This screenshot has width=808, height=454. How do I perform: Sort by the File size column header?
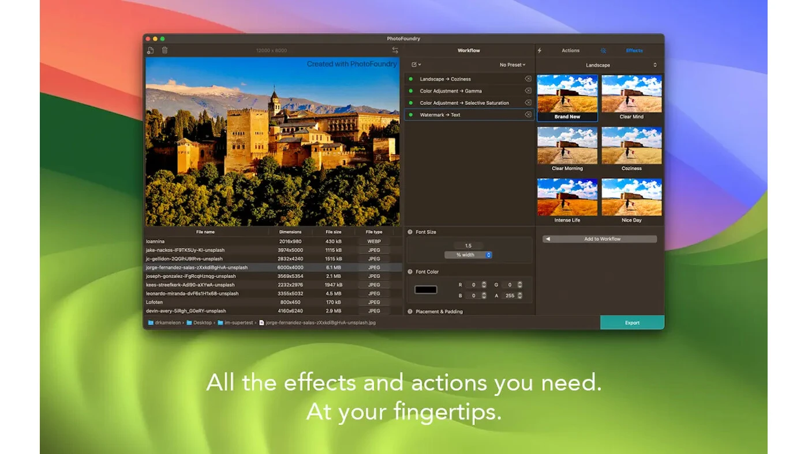click(334, 232)
